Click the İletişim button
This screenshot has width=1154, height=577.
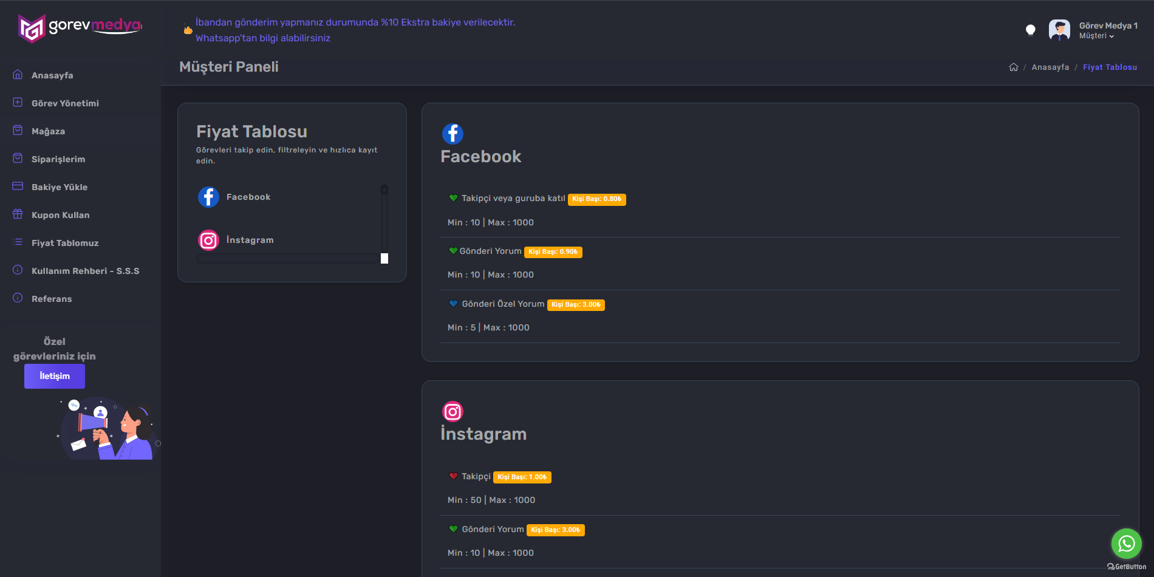point(55,376)
